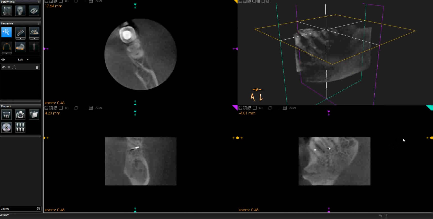The height and width of the screenshot is (219, 433).
Task: Open the tooth grid export icon
Action: 20,127
